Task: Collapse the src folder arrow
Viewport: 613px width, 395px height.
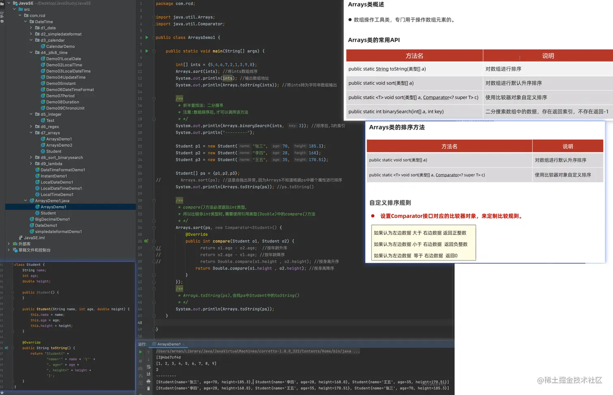Action: [14, 9]
